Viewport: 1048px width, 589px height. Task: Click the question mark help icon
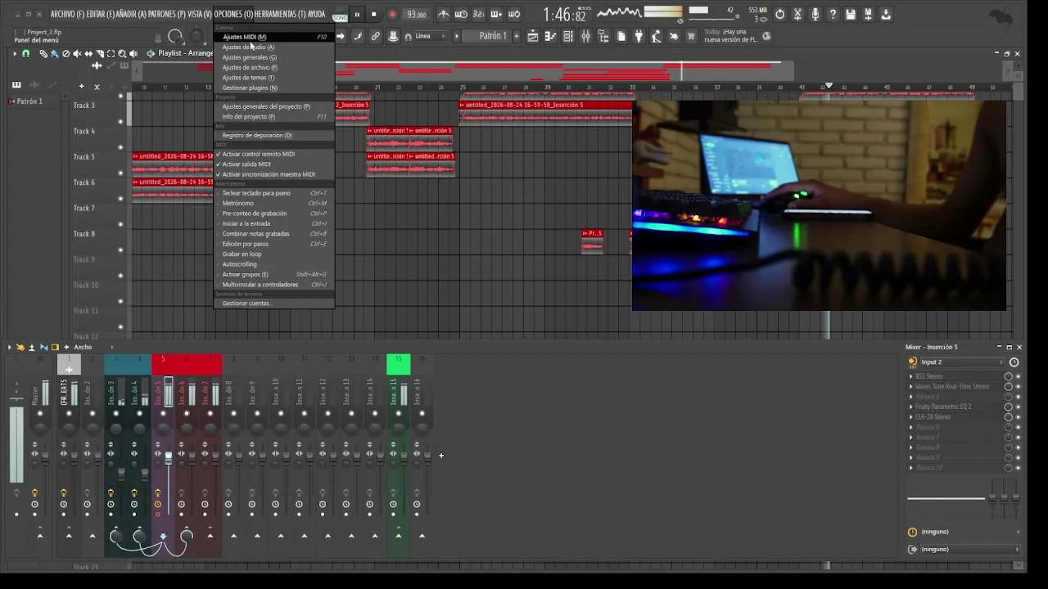click(833, 14)
